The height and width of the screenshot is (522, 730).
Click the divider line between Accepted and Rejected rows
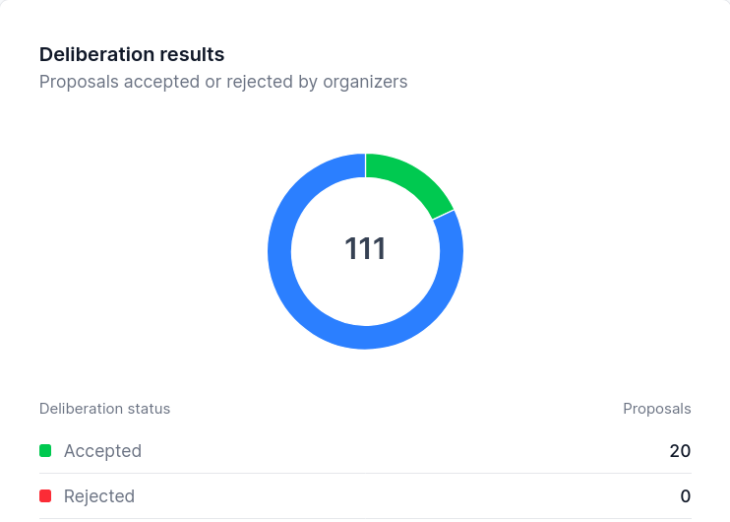pos(365,473)
